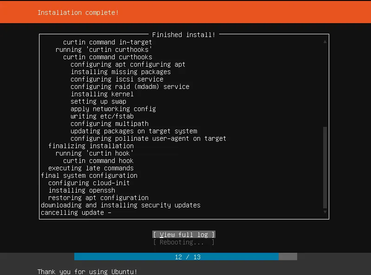Screen dimensions: 371x275
Task: Click the View full log button
Action: tap(184, 235)
